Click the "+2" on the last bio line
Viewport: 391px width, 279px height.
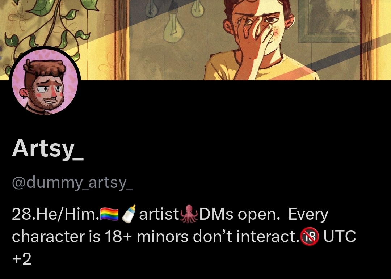(x=21, y=259)
